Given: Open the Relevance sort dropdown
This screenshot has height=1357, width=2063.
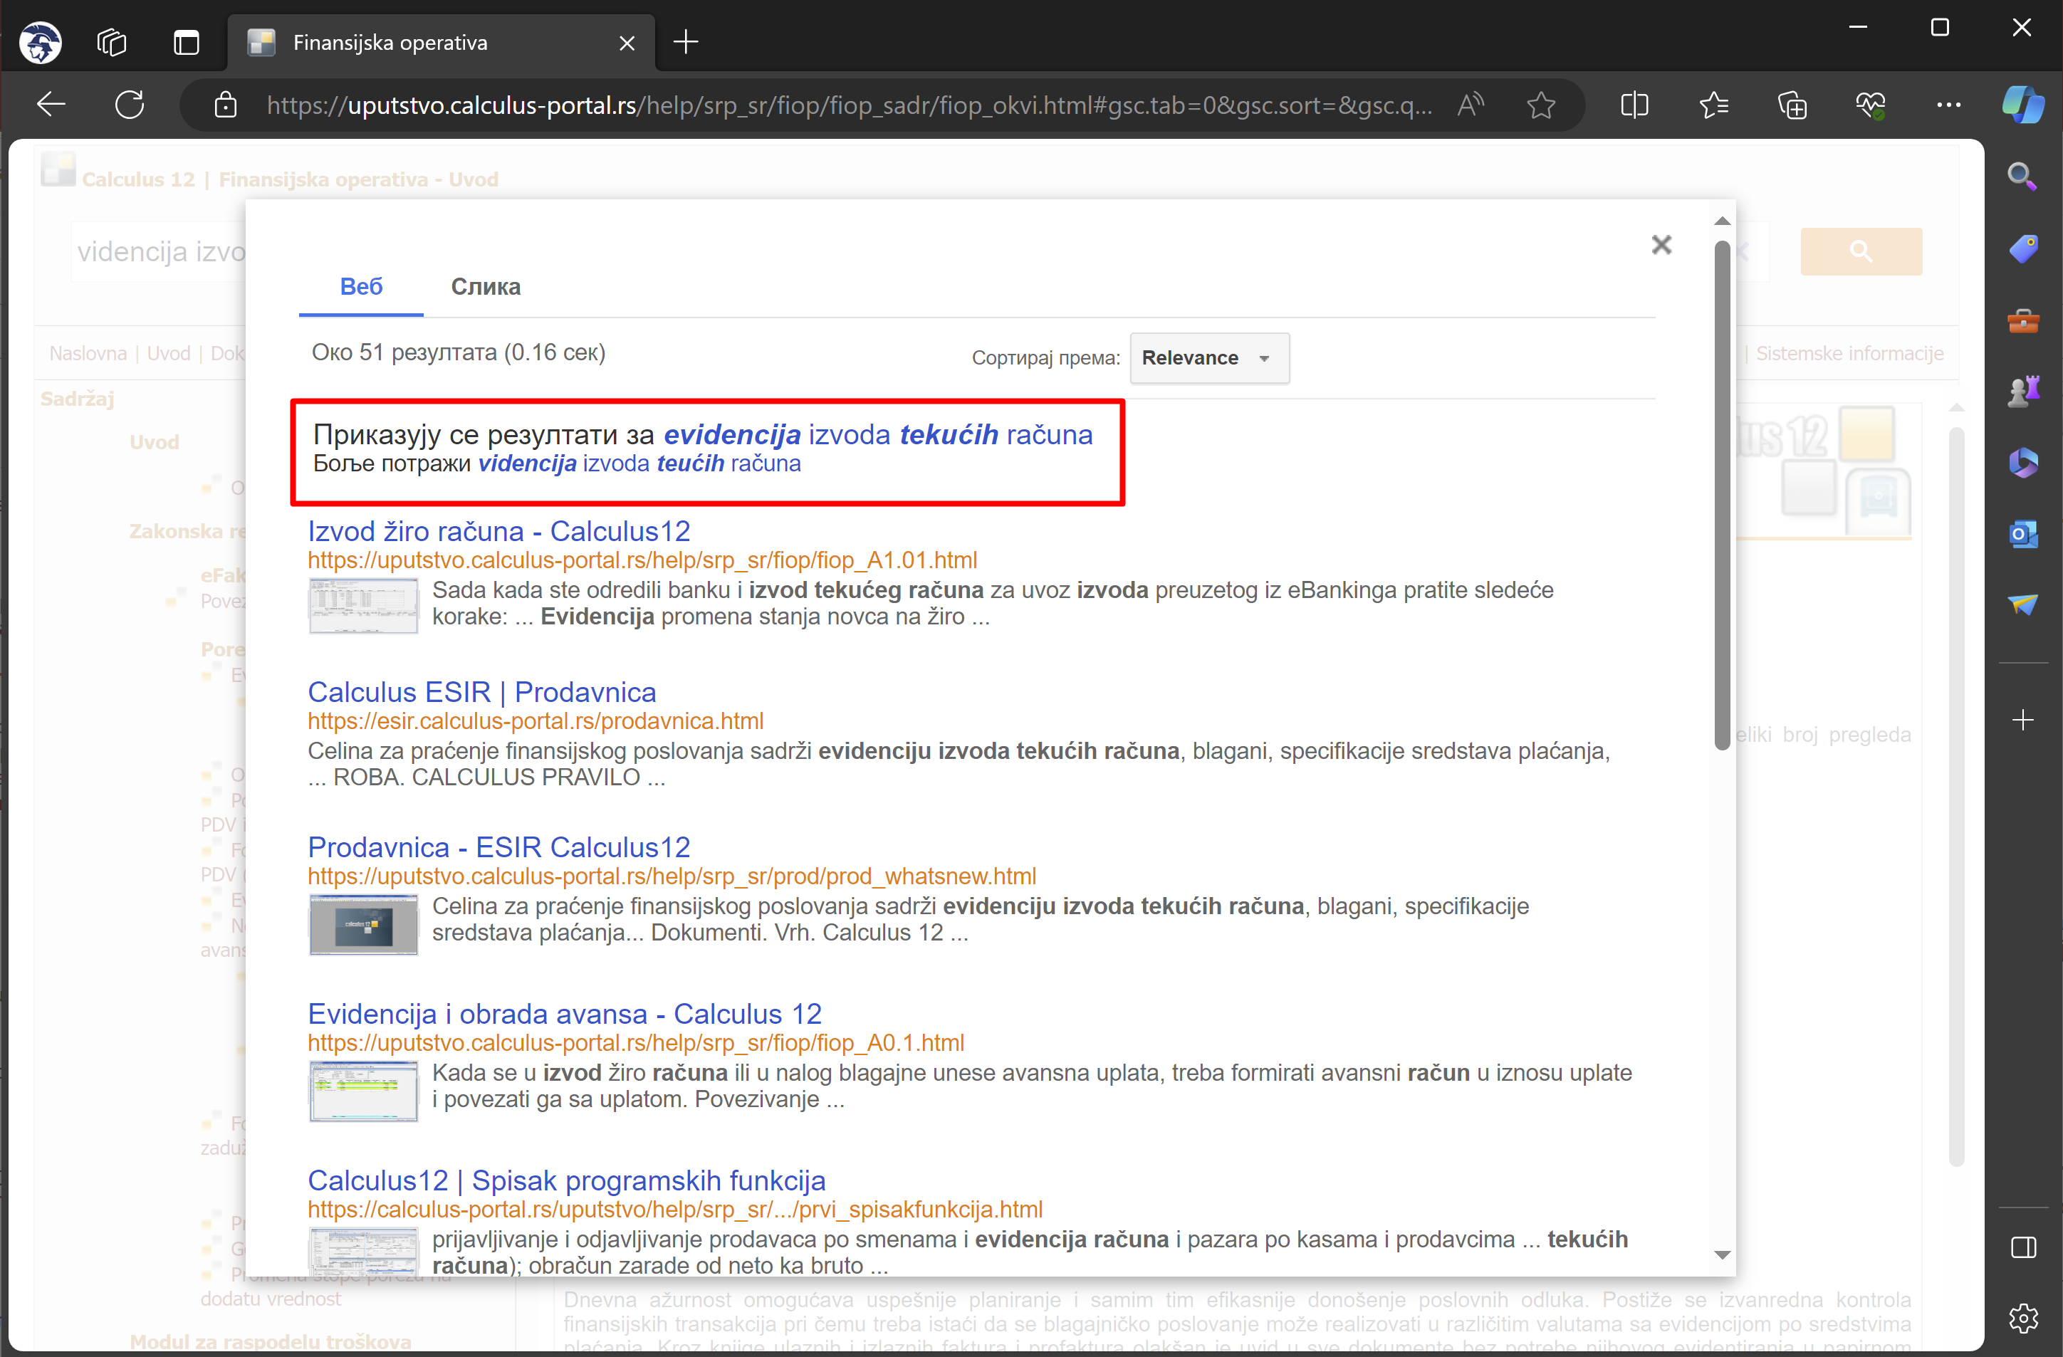Looking at the screenshot, I should point(1208,358).
